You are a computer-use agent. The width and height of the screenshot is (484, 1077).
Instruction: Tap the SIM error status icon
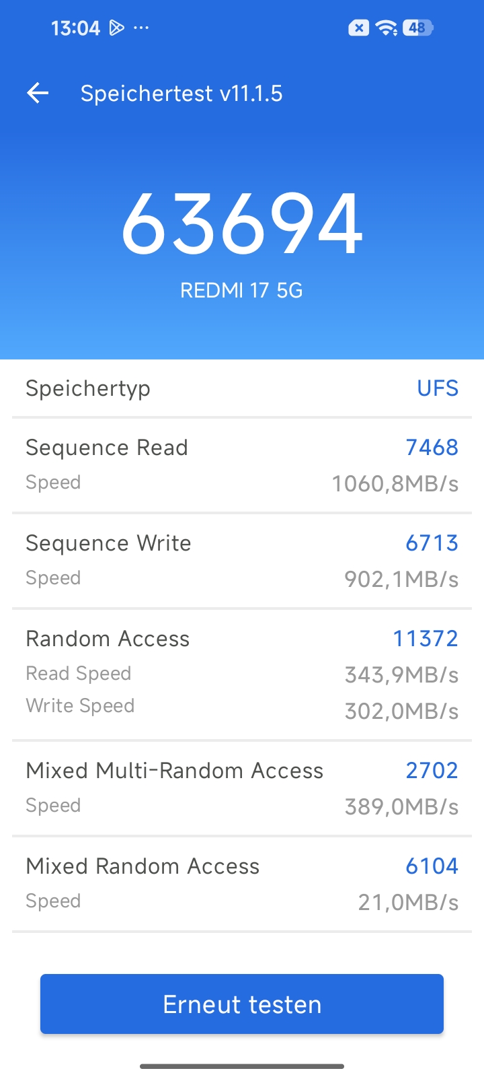point(358,28)
